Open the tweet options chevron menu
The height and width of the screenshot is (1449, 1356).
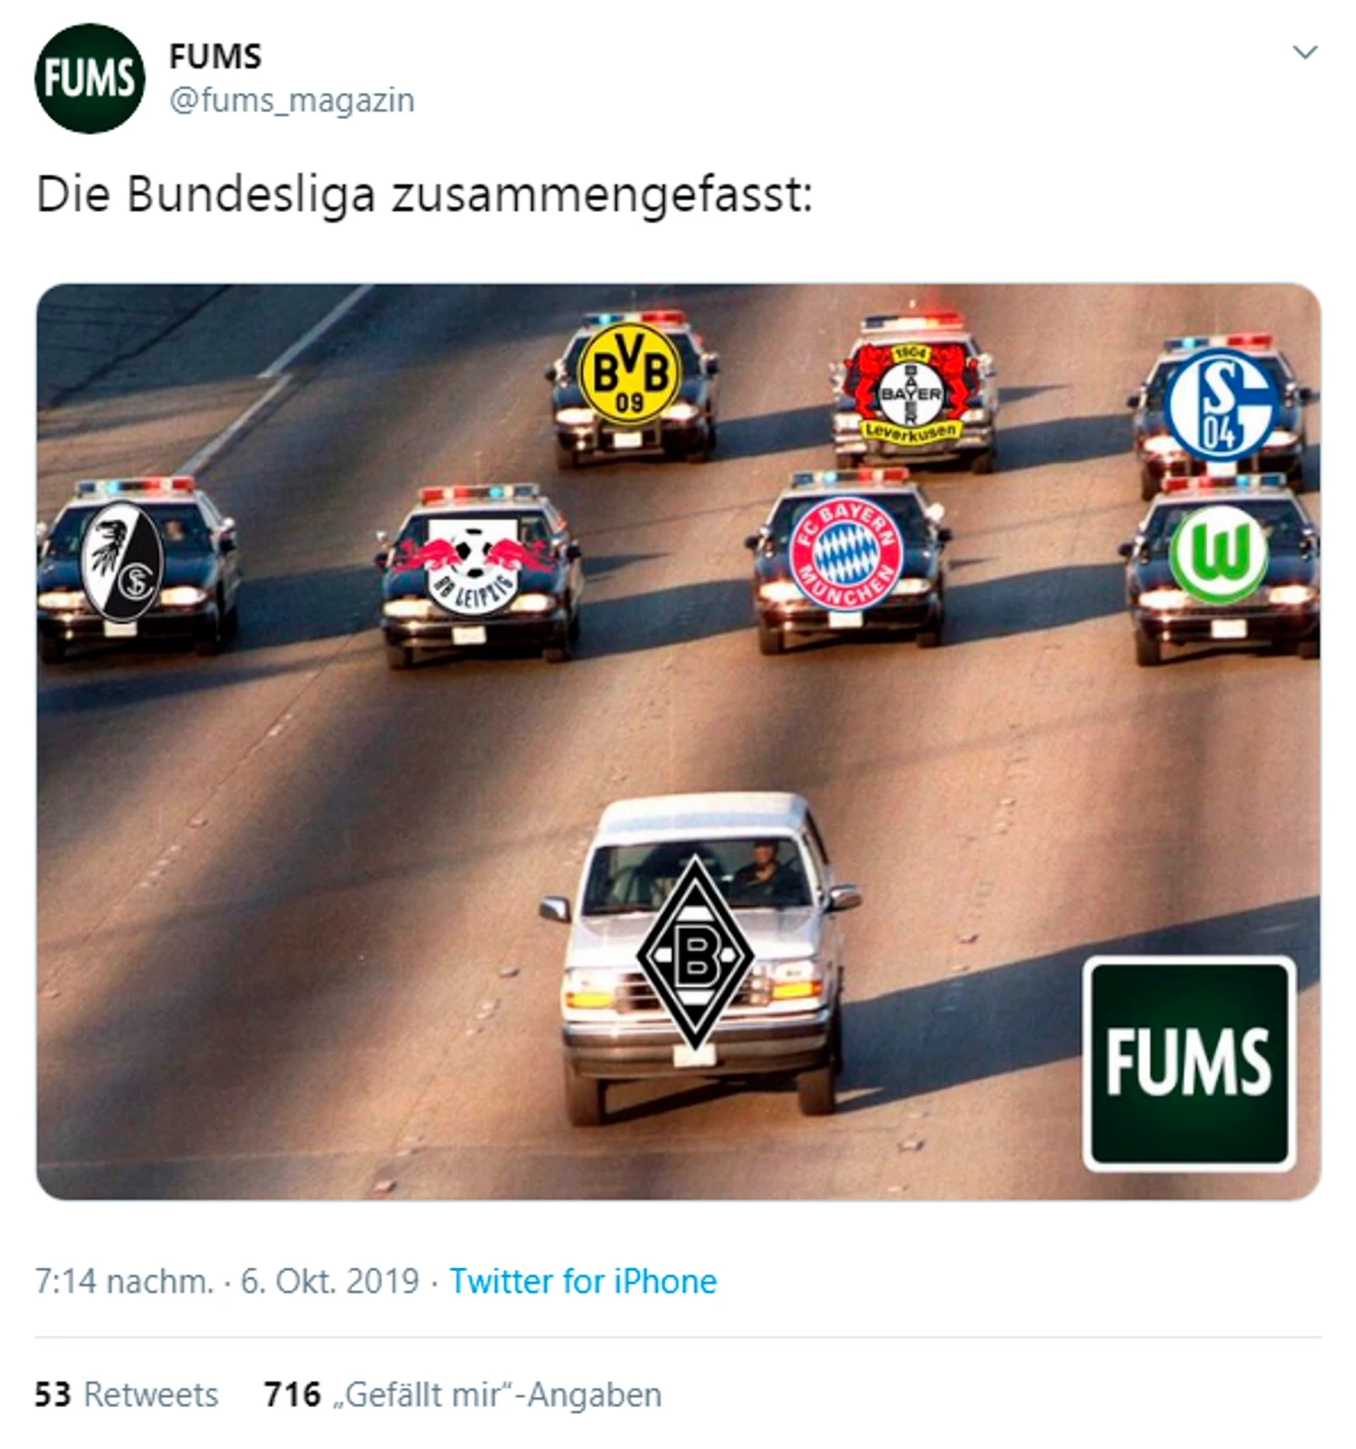pyautogui.click(x=1305, y=53)
